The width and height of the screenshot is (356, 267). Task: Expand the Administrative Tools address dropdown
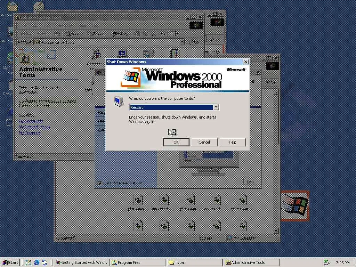(x=182, y=42)
